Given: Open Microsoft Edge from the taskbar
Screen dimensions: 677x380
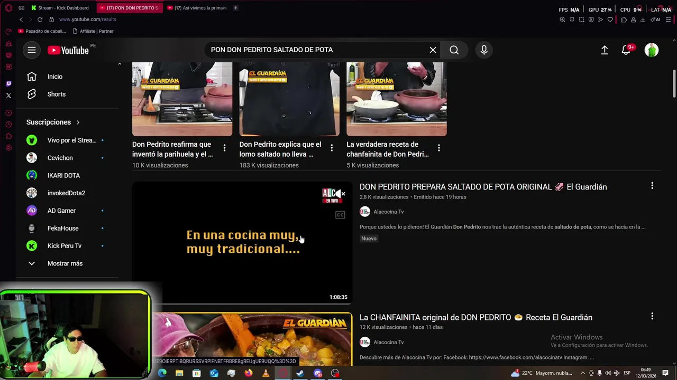Looking at the screenshot, I should [x=162, y=373].
